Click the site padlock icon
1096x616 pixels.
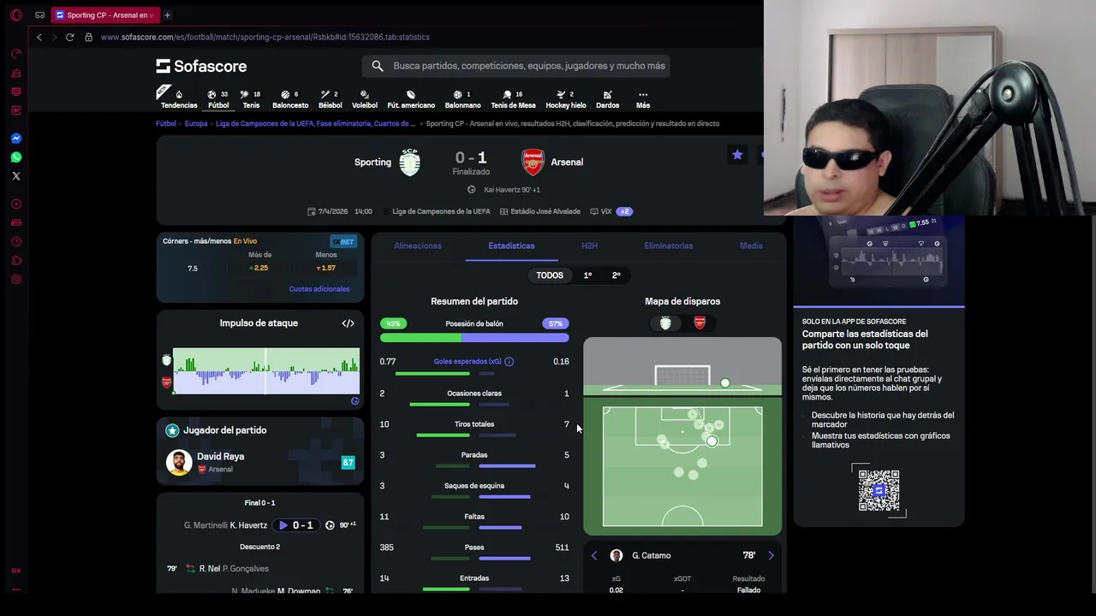pos(88,37)
